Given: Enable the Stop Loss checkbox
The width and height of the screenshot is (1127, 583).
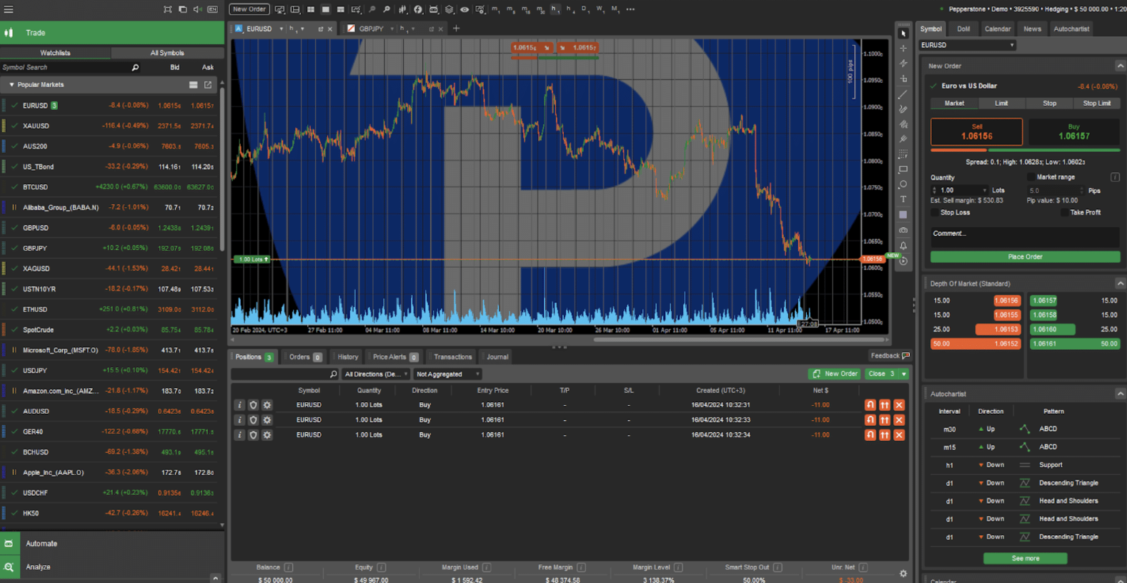Looking at the screenshot, I should pos(935,213).
